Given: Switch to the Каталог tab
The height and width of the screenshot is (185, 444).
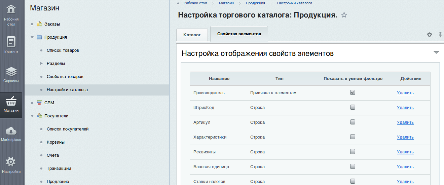Looking at the screenshot, I should click(192, 35).
